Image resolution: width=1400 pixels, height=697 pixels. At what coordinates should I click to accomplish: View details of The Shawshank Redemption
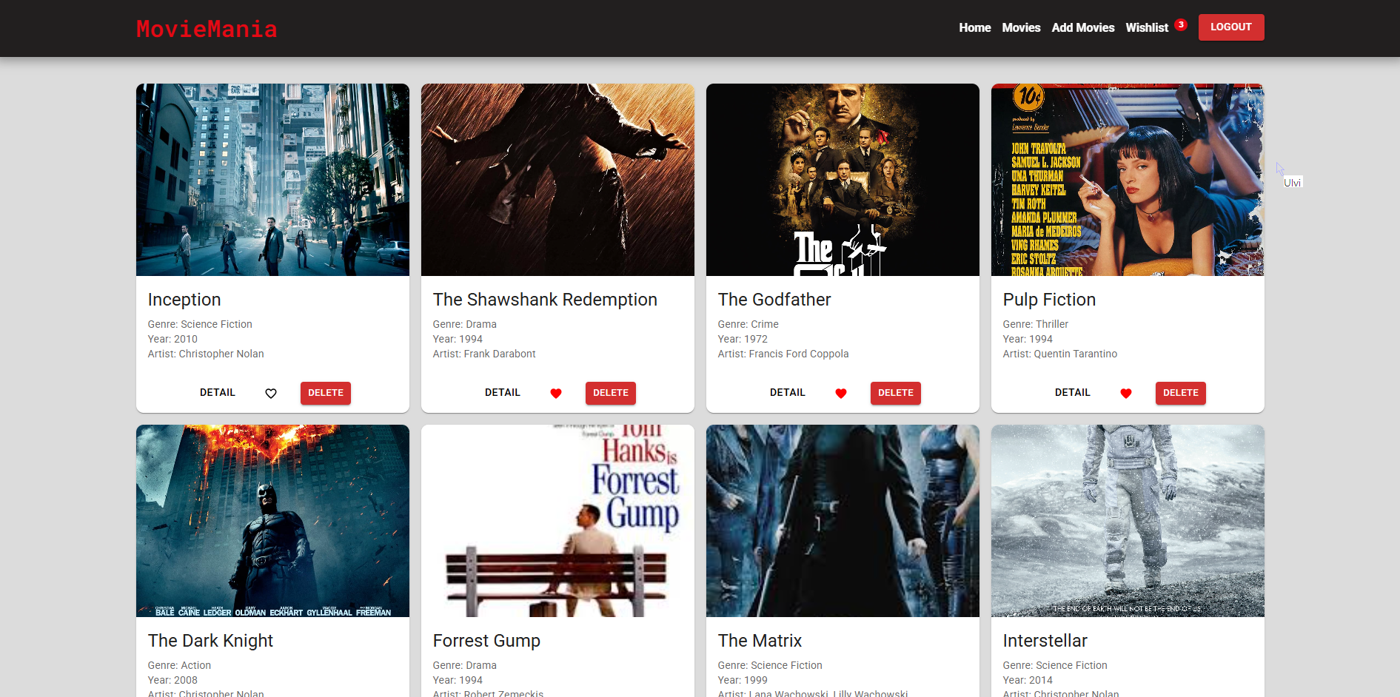point(503,393)
